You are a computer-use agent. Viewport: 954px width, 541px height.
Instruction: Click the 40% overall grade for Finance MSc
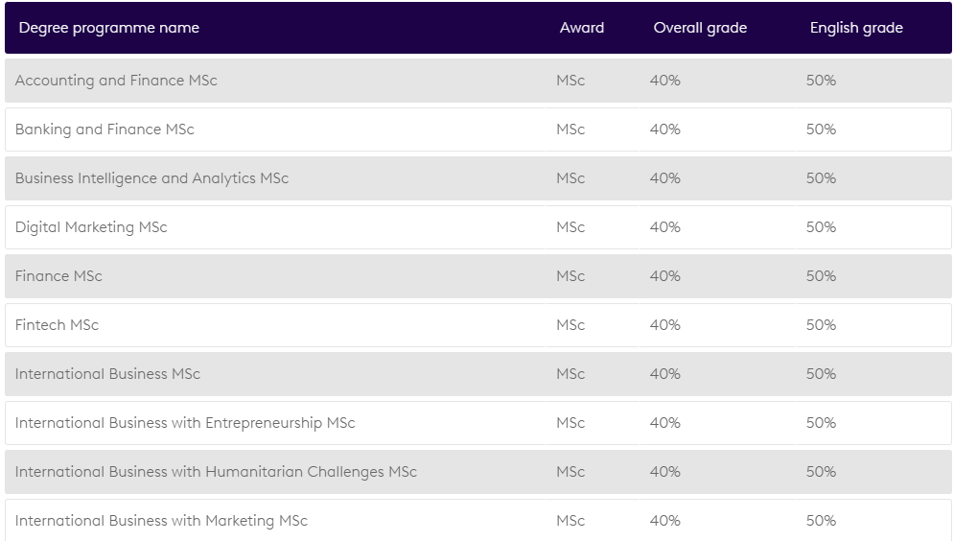664,276
